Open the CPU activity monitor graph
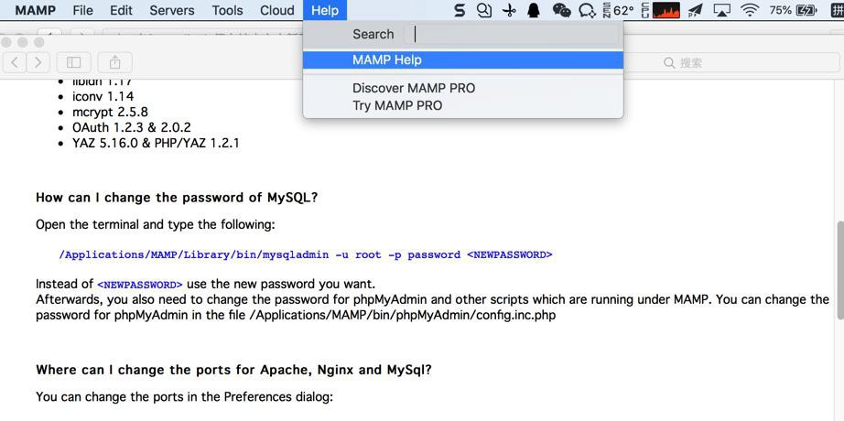The image size is (844, 421). pyautogui.click(x=665, y=11)
